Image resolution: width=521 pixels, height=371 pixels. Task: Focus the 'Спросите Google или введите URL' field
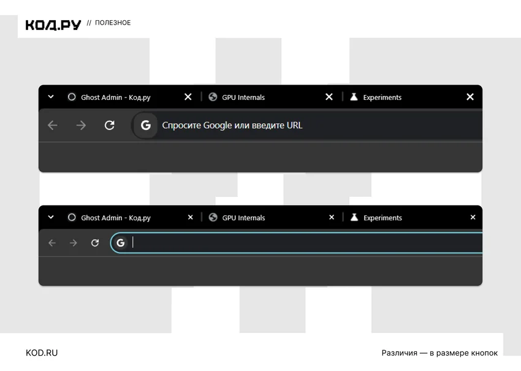pos(307,125)
